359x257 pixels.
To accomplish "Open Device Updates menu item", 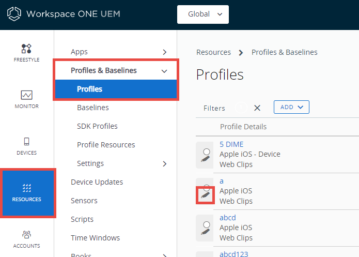I will [97, 182].
